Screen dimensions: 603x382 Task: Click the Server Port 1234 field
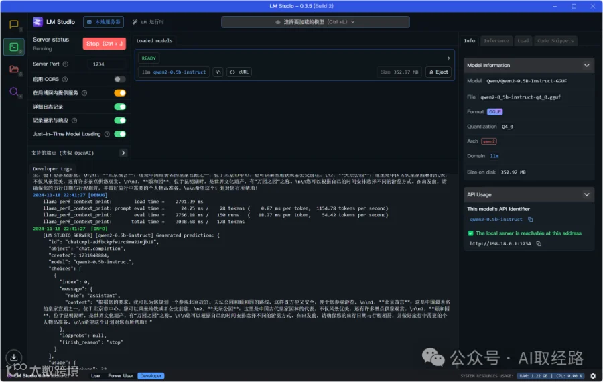106,64
